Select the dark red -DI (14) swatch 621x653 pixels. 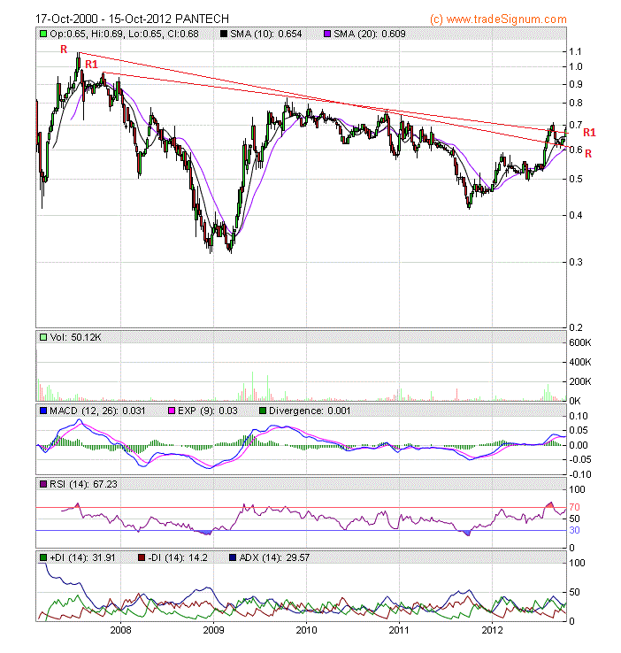pyautogui.click(x=142, y=557)
